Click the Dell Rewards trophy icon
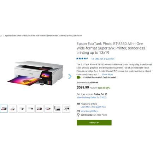Screen dimensions: 159x159 coord(78,115)
